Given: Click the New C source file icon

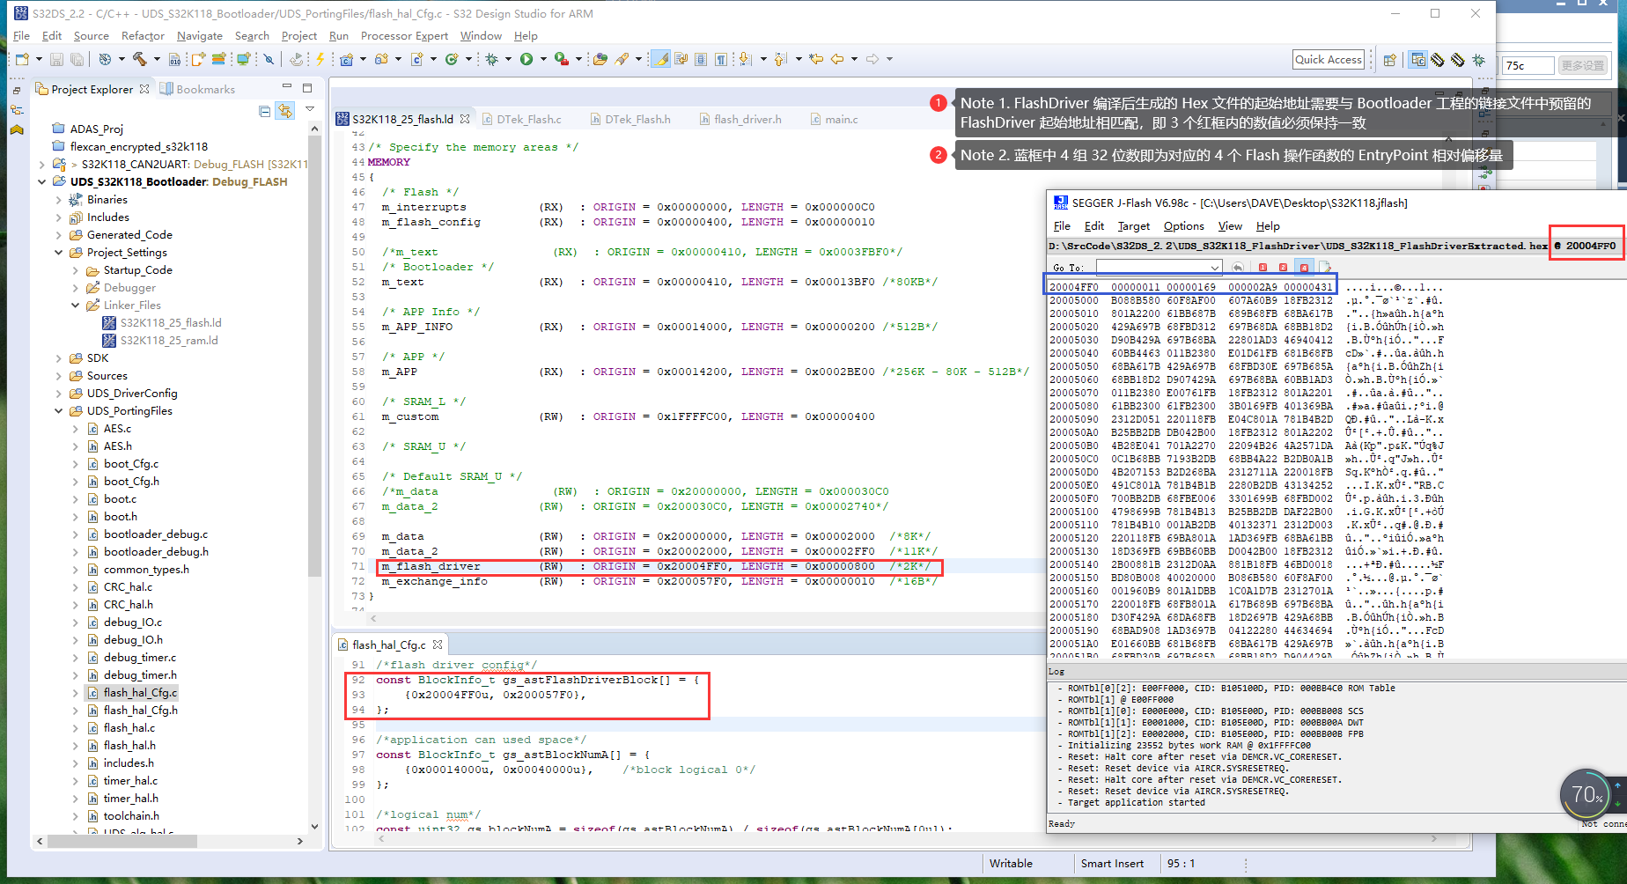Looking at the screenshot, I should 417,59.
